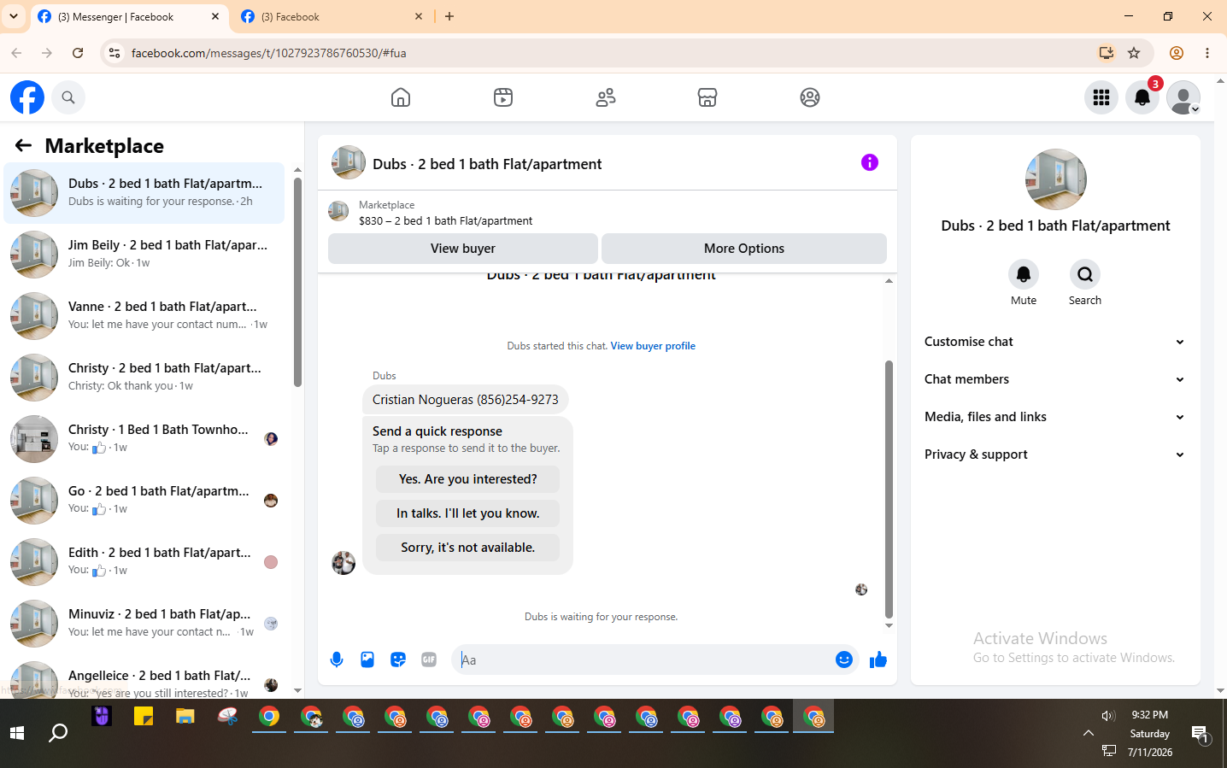Viewport: 1227px width, 768px height.
Task: Open the Facebook home logo
Action: [27, 97]
